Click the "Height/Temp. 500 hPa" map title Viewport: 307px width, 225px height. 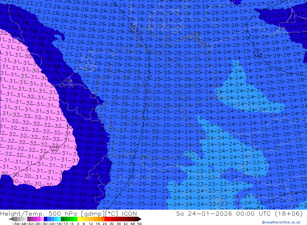point(39,214)
